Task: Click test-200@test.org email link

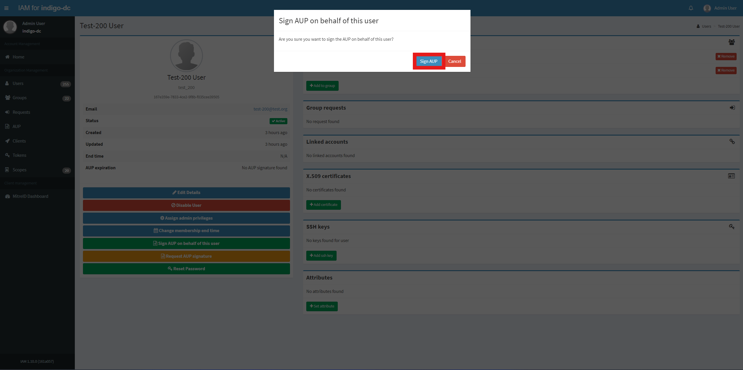Action: pyautogui.click(x=270, y=109)
